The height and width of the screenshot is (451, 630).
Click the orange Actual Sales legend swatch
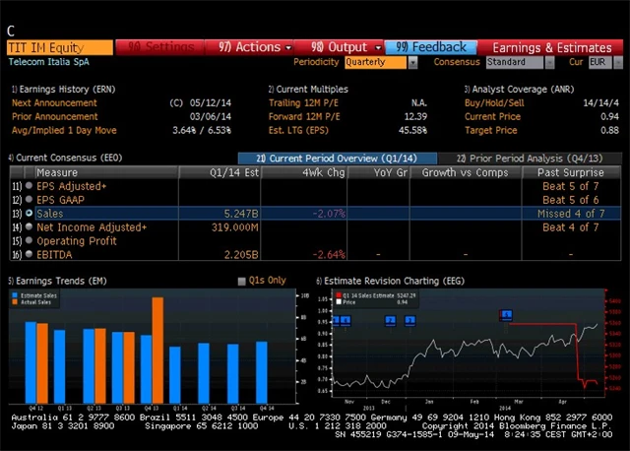click(x=14, y=301)
